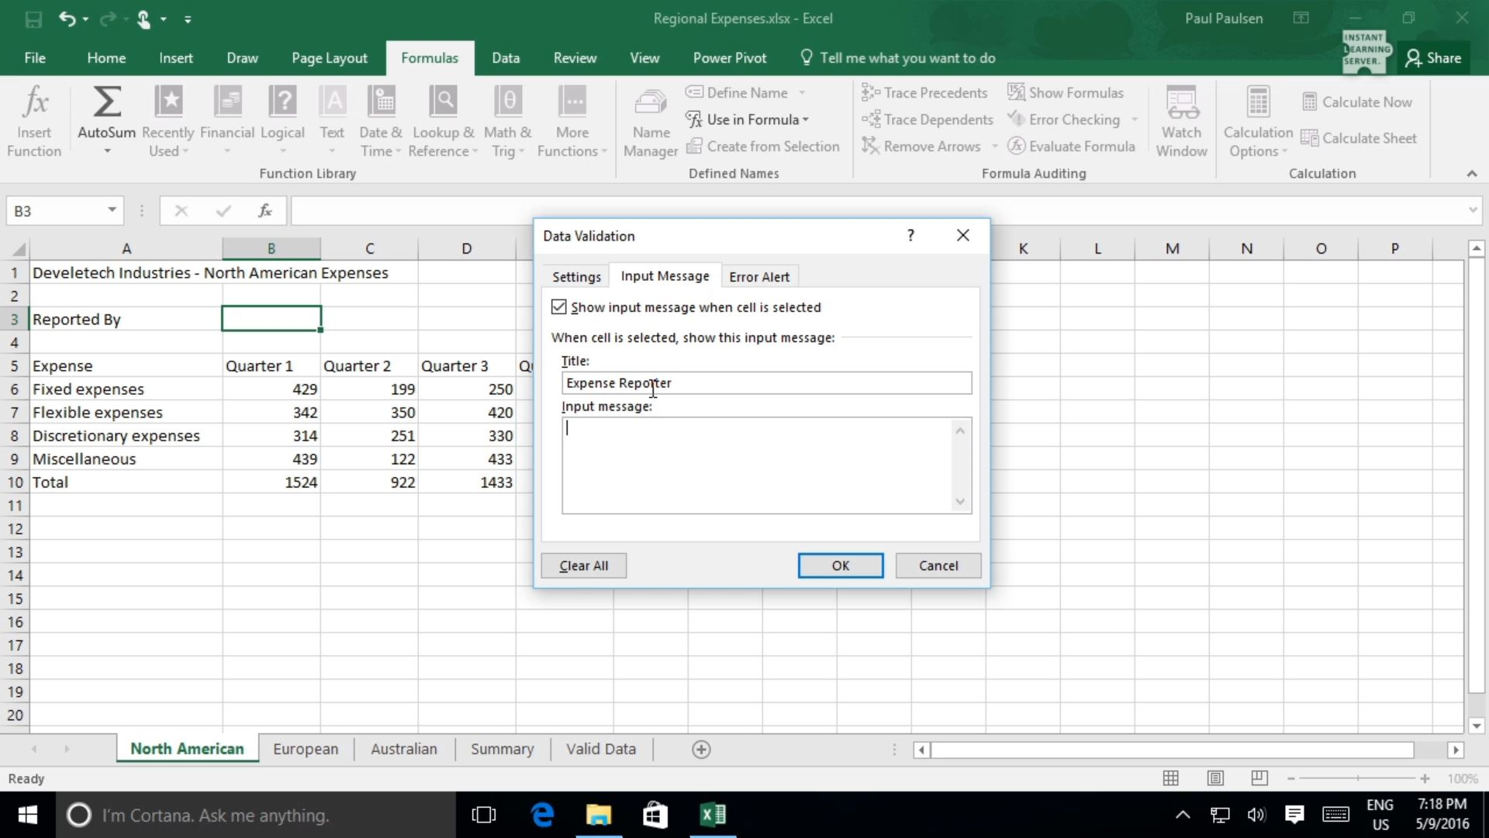Click Trace Precedents
Screen dimensions: 1489x838
[925, 92]
